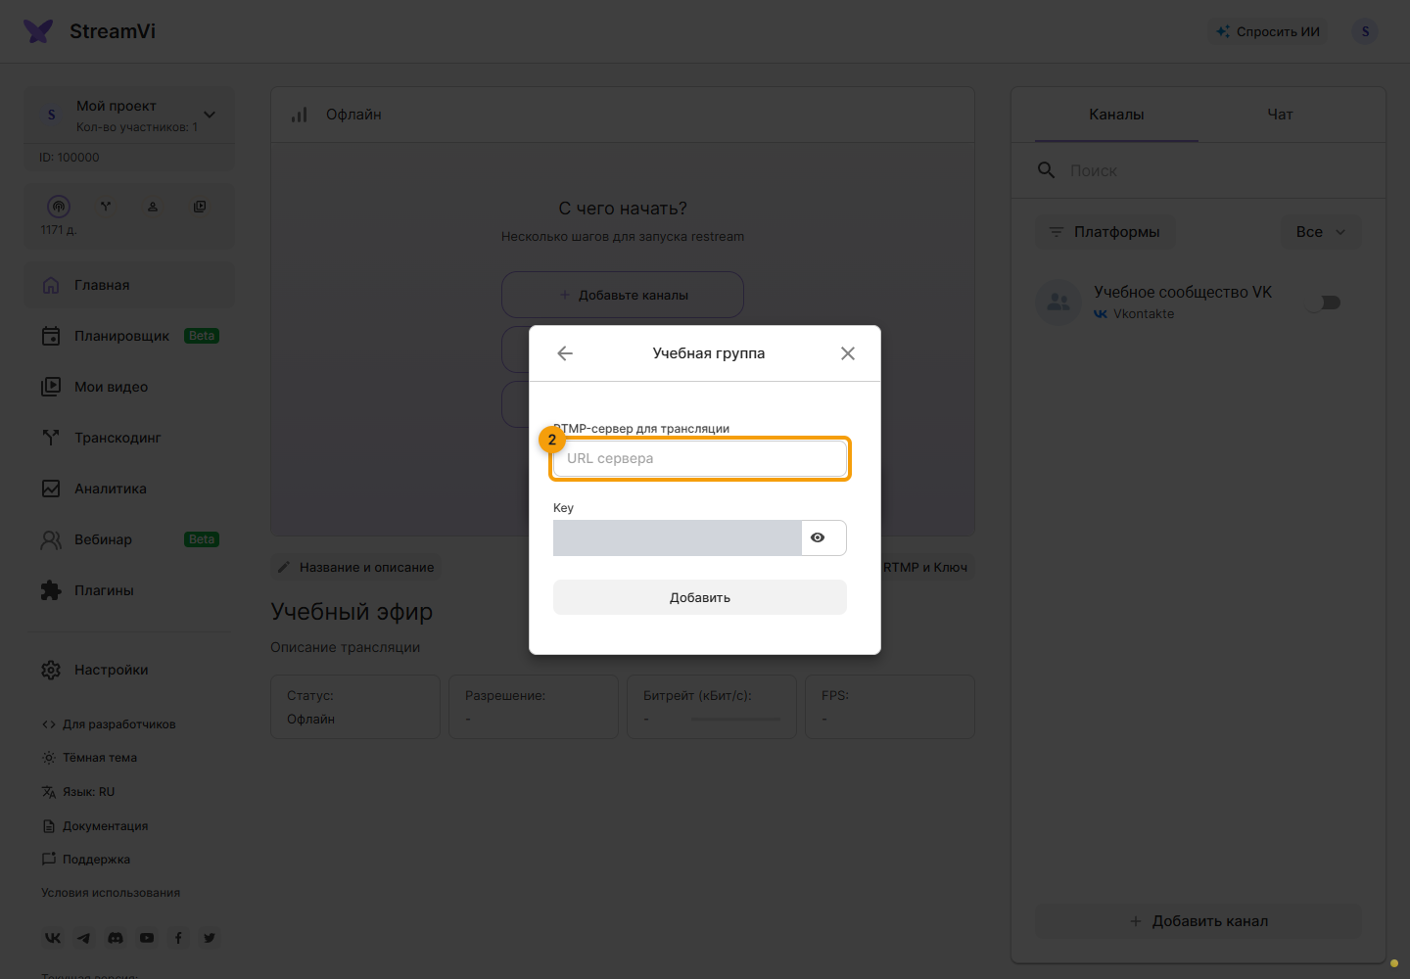Click the Telegram social icon
The width and height of the screenshot is (1410, 979).
(x=84, y=938)
